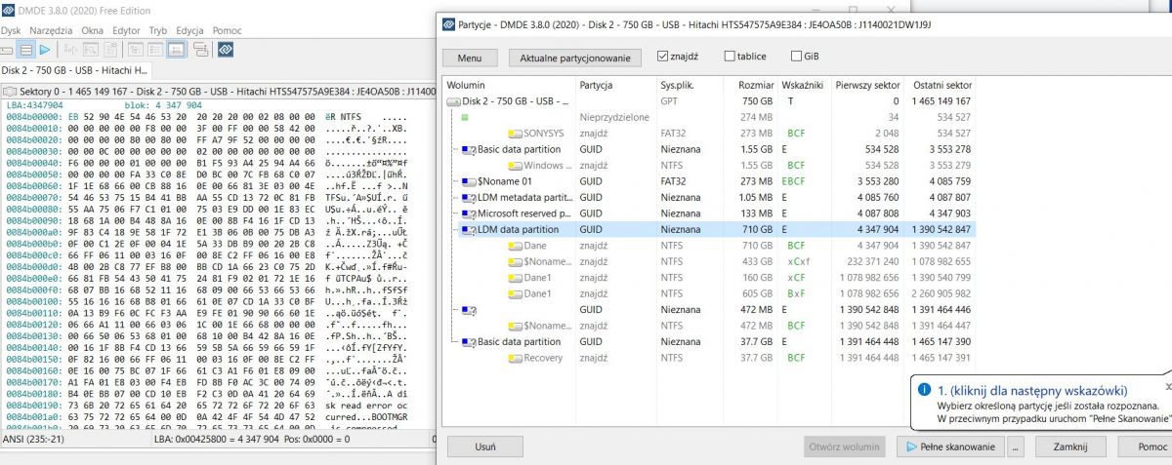Click the $Noname 01 partition icon
The height and width of the screenshot is (465, 1172).
click(x=467, y=181)
